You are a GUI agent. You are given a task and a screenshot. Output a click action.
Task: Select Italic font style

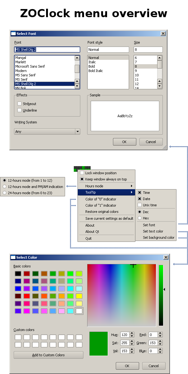(108, 62)
